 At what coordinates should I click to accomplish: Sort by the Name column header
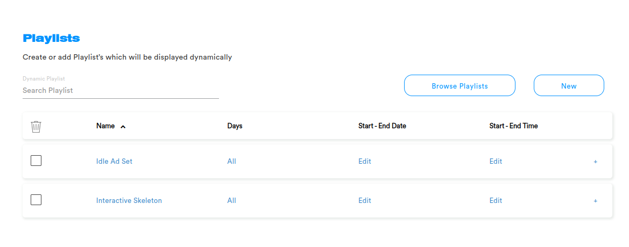[105, 126]
